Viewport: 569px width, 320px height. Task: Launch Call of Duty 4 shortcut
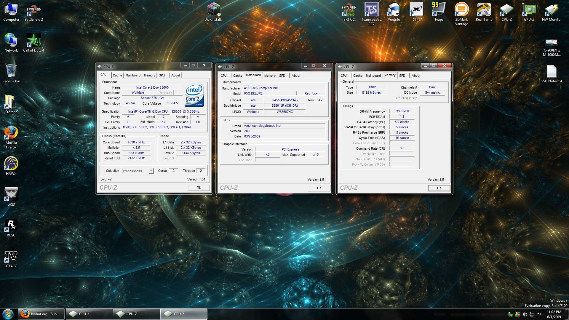pos(33,43)
